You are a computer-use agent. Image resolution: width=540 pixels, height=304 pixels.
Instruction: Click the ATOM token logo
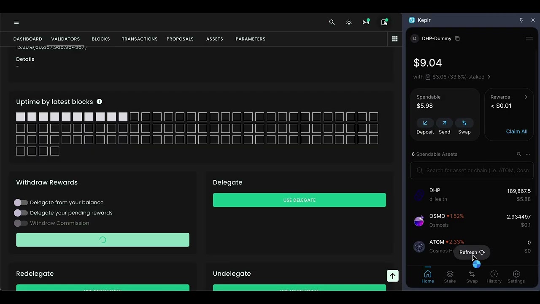(x=419, y=247)
